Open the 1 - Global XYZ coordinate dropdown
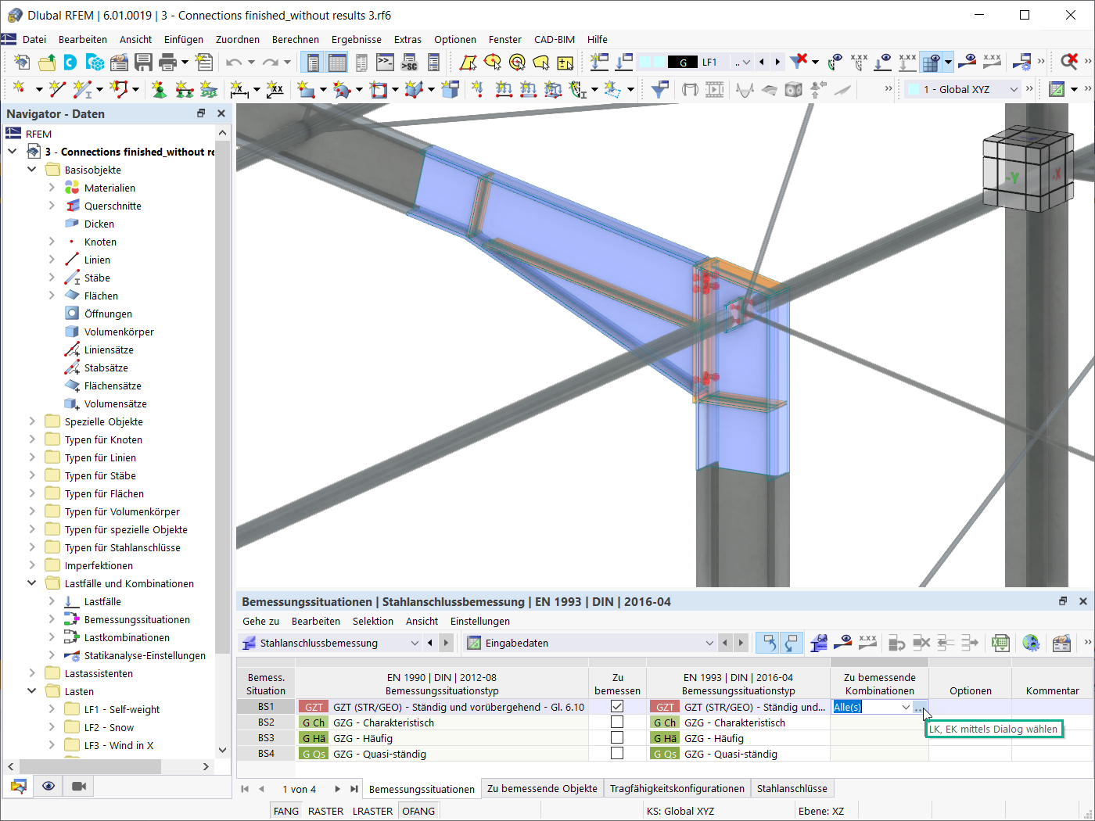 1014,89
